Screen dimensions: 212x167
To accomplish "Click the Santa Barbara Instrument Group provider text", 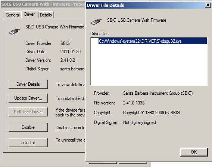I will coord(158,93).
